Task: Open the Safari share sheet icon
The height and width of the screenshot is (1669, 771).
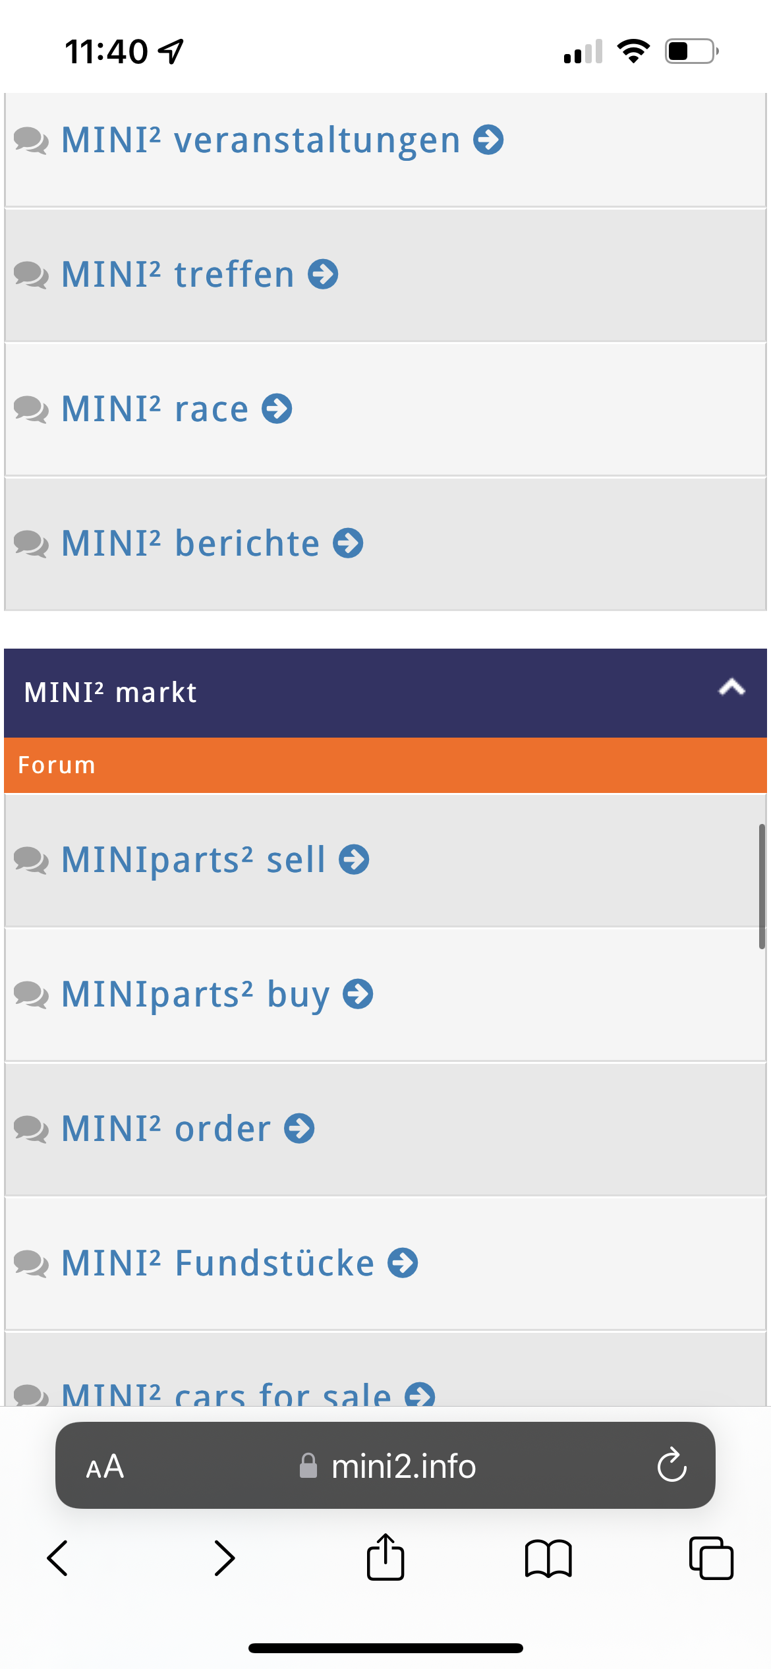Action: (385, 1557)
